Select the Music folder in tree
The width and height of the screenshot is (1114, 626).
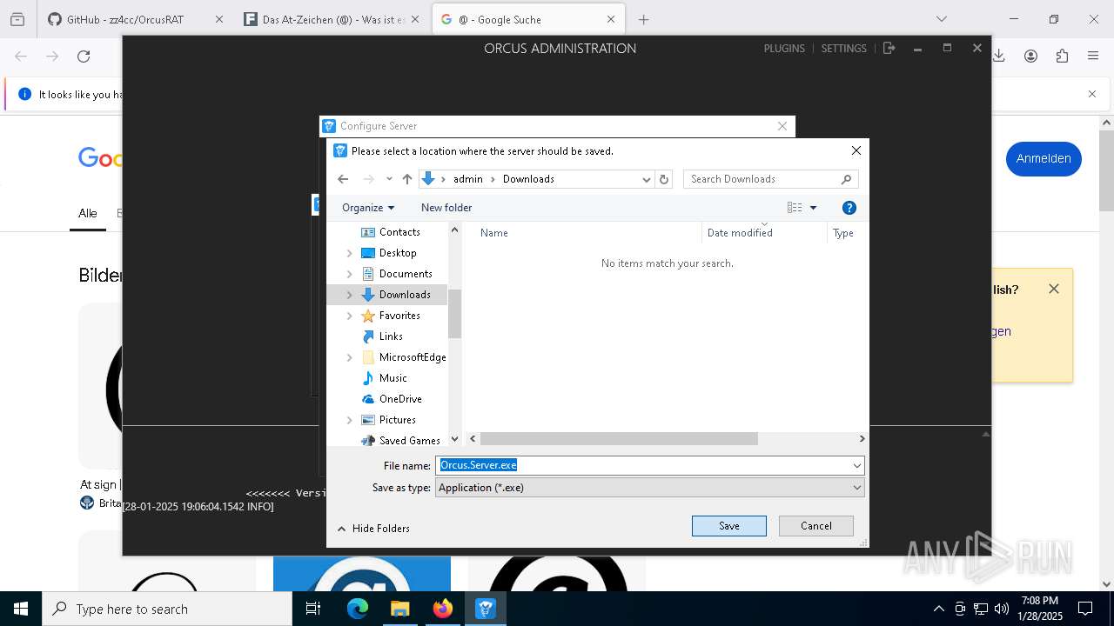click(x=393, y=378)
